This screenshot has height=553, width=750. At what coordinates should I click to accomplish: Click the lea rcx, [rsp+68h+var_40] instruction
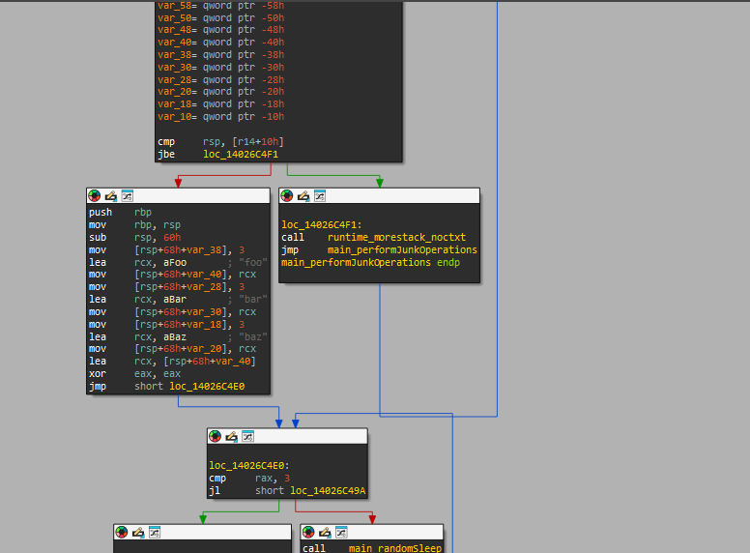coord(172,362)
